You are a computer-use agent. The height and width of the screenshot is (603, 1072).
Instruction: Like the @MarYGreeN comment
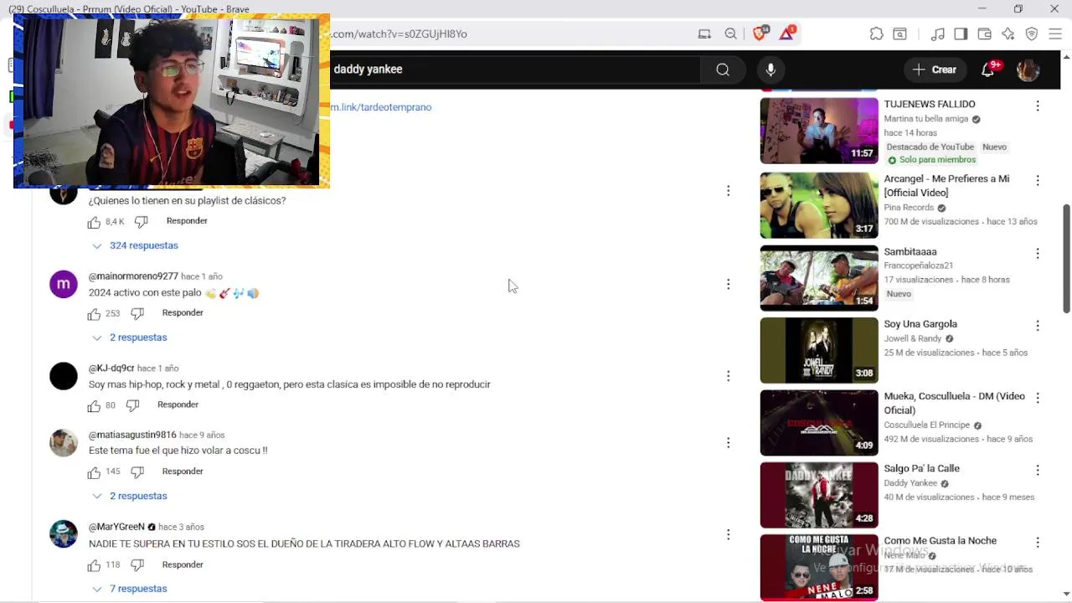[x=94, y=565]
